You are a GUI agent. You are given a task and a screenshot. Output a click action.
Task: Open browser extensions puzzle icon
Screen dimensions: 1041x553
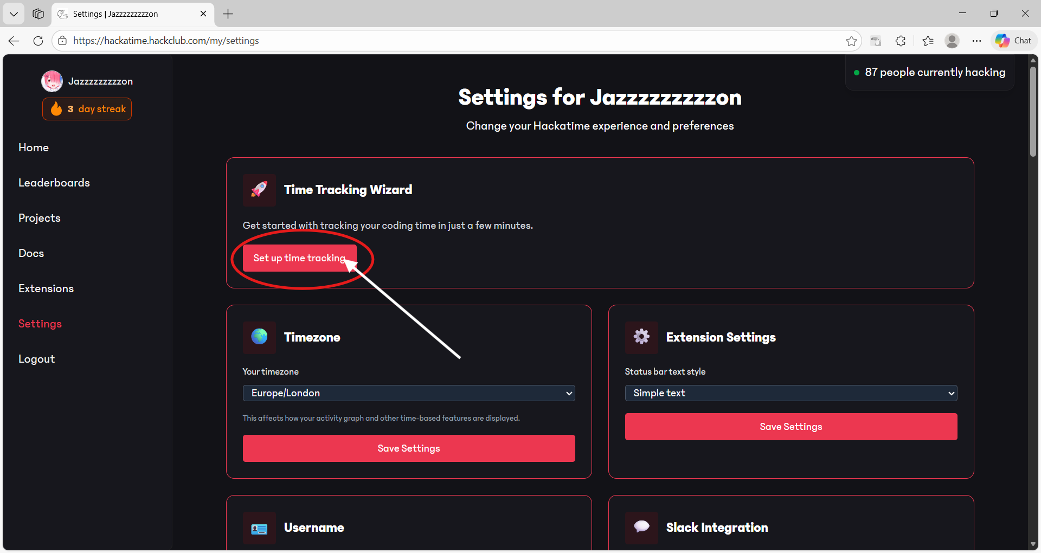(901, 41)
